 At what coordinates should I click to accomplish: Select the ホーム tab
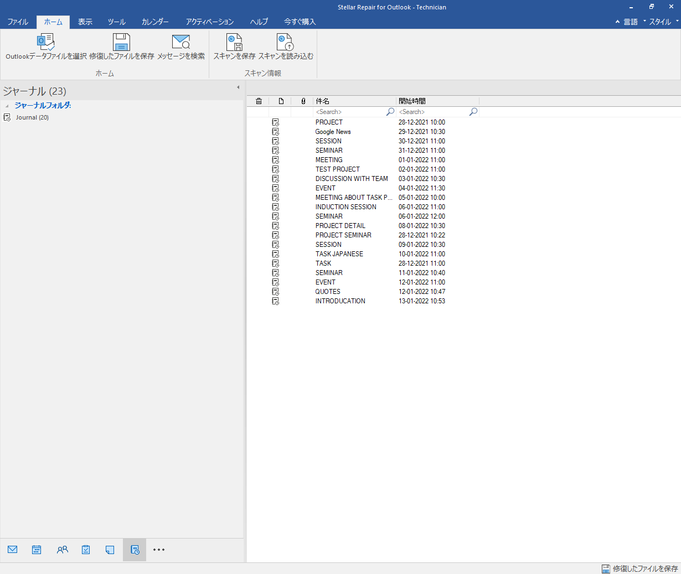coord(53,22)
